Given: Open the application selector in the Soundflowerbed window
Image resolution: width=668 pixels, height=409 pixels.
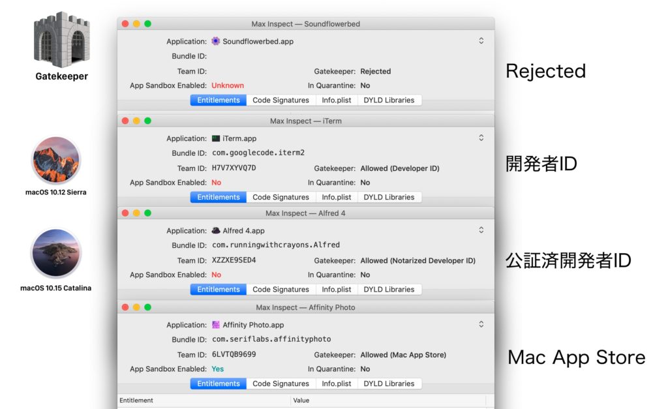Looking at the screenshot, I should pyautogui.click(x=481, y=40).
